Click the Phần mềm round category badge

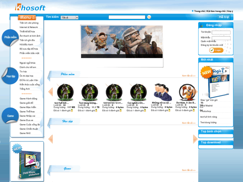pyautogui.click(x=10, y=37)
